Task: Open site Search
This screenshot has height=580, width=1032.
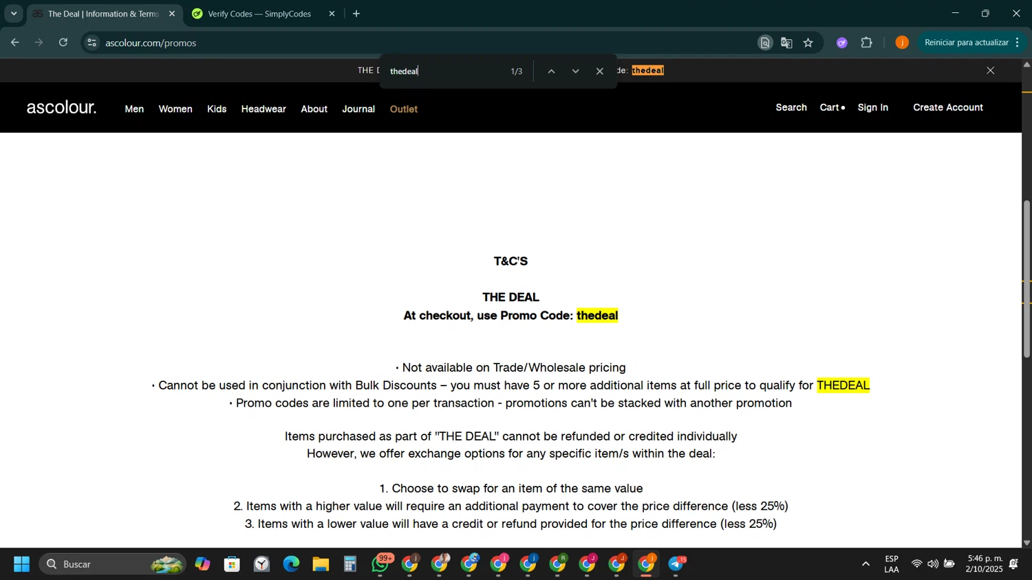Action: tap(791, 107)
